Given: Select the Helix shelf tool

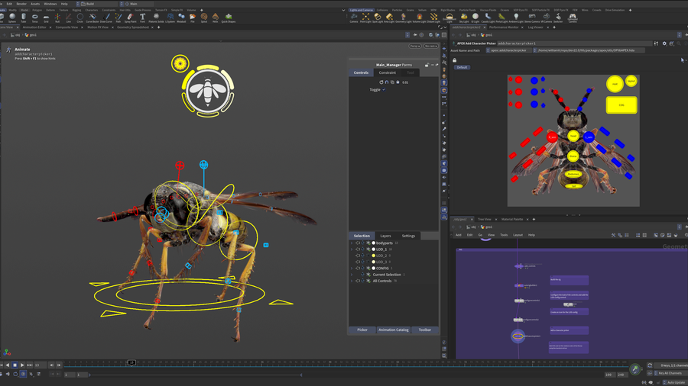Looking at the screenshot, I should pyautogui.click(x=216, y=18).
